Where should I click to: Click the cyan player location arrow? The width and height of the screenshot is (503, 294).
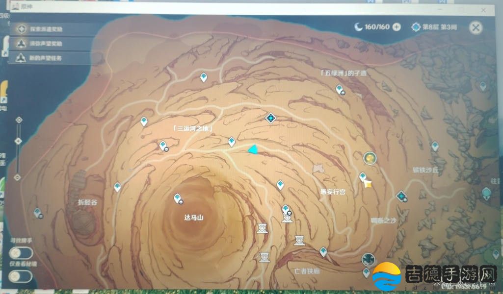(x=253, y=149)
